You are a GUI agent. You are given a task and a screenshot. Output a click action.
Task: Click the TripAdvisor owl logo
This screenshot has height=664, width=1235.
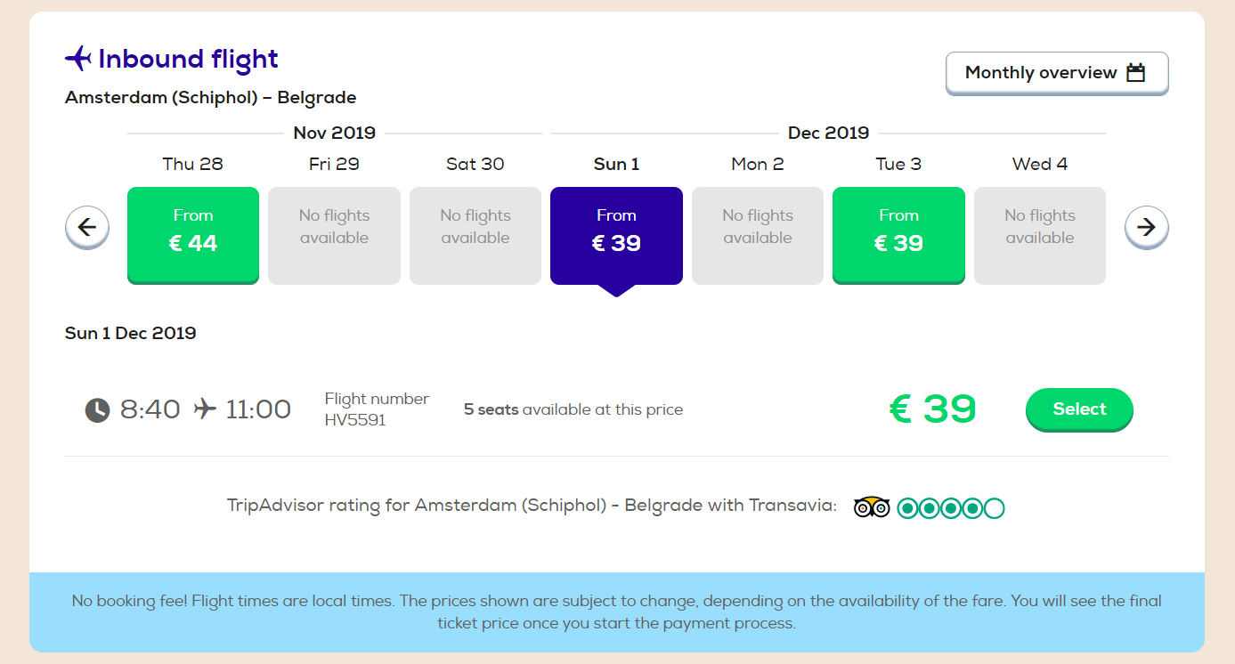872,507
